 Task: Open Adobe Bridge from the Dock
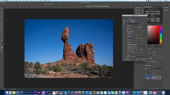point(40,93)
